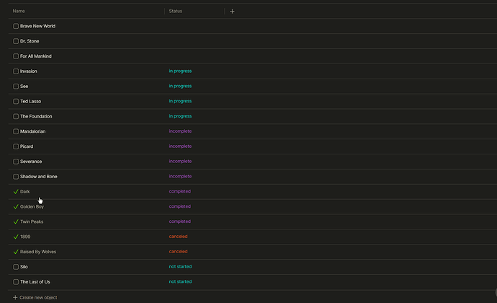Image resolution: width=497 pixels, height=303 pixels.
Task: Mark For All Mankind as done
Action: tap(16, 56)
